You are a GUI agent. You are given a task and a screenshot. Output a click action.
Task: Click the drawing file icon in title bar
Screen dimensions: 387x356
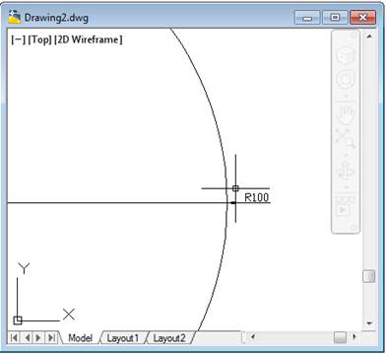tap(14, 17)
